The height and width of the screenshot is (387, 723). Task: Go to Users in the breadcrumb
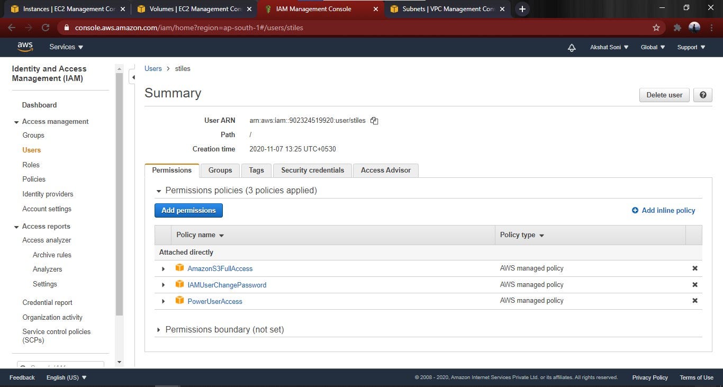(153, 69)
